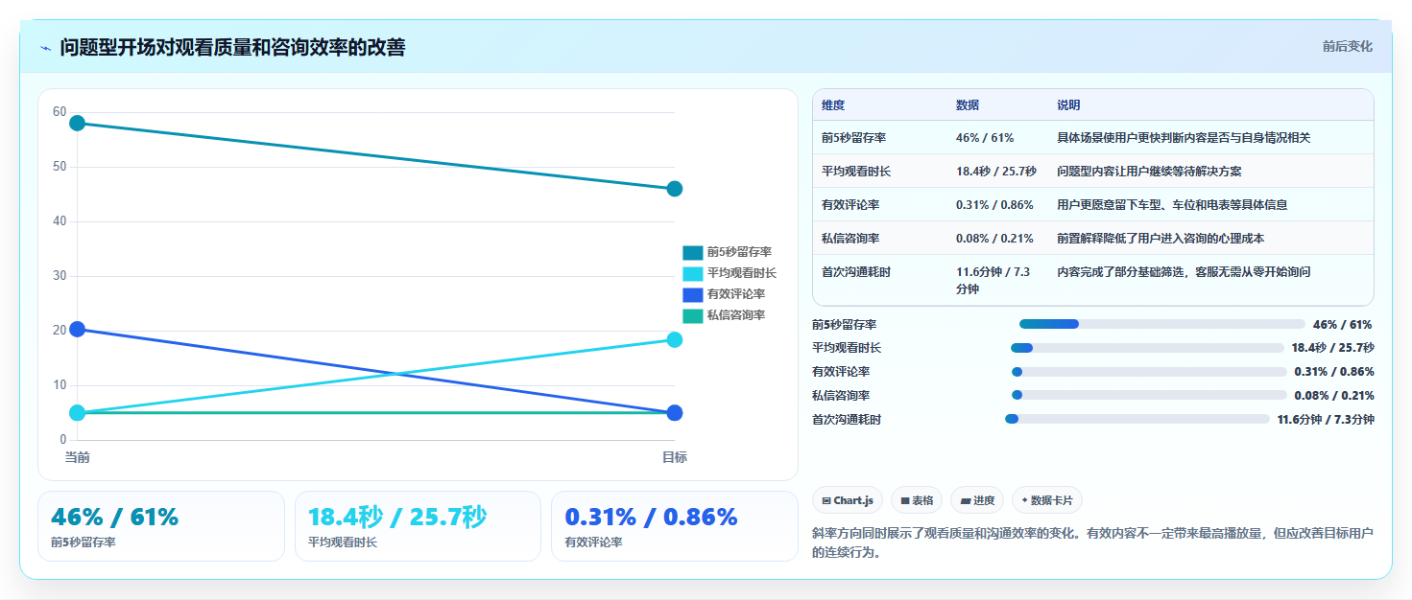Image resolution: width=1412 pixels, height=600 pixels.
Task: Click the 60 y-axis tick label
Action: coord(60,112)
